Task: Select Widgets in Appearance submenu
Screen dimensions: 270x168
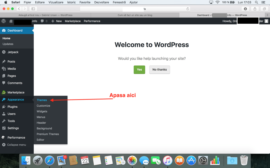Action: [x=42, y=111]
